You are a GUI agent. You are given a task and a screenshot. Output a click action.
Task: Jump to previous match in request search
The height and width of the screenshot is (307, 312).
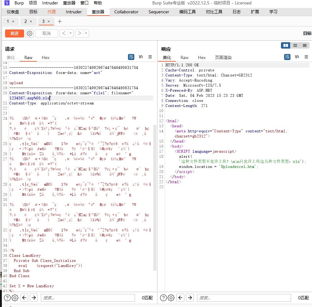click(24, 298)
